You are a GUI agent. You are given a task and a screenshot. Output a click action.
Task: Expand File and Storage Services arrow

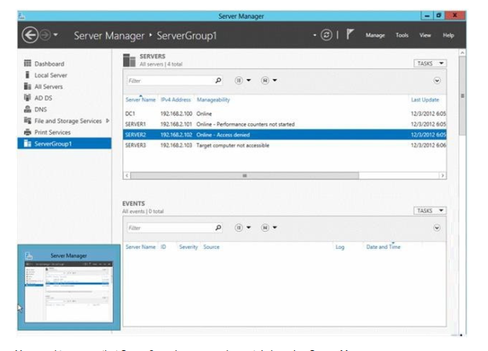click(x=107, y=121)
